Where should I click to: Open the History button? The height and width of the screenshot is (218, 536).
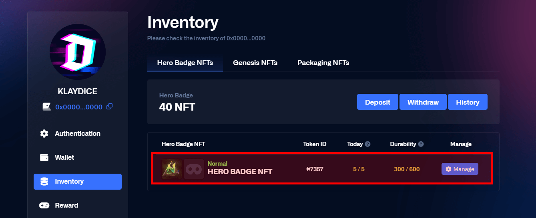467,102
